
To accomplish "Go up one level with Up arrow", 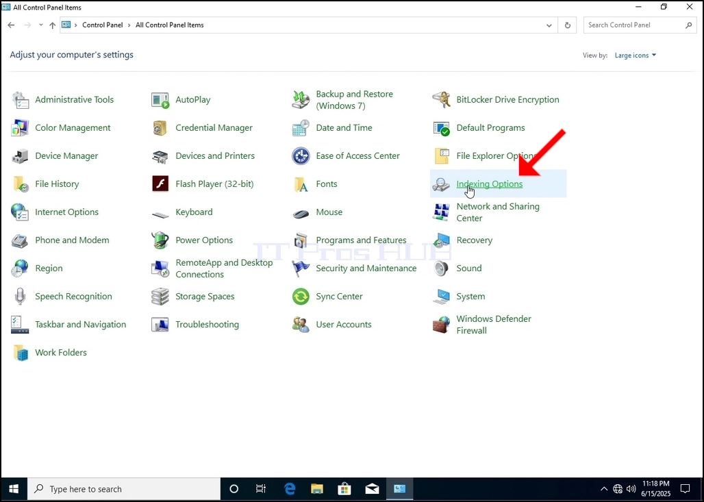I will pyautogui.click(x=53, y=25).
